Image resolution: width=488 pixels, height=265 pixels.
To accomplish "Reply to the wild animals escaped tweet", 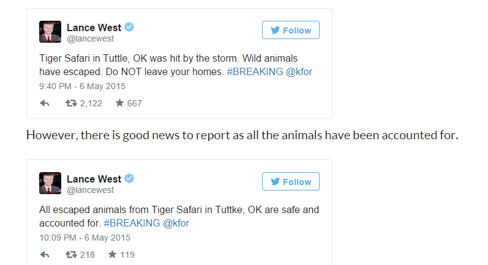I will click(x=44, y=103).
